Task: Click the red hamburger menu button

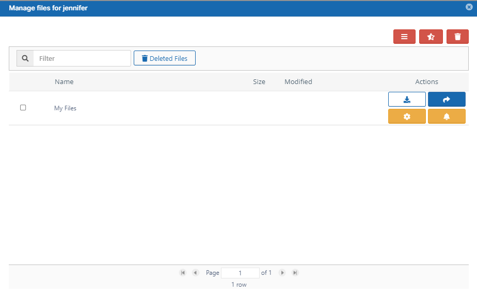Action: 404,37
